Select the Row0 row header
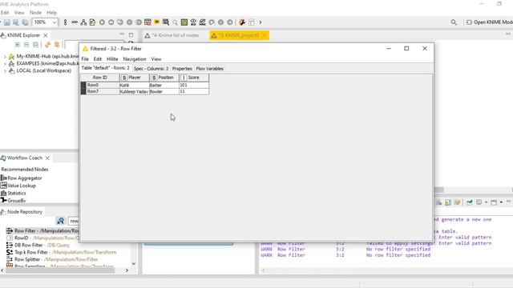The height and width of the screenshot is (288, 513). pos(99,85)
